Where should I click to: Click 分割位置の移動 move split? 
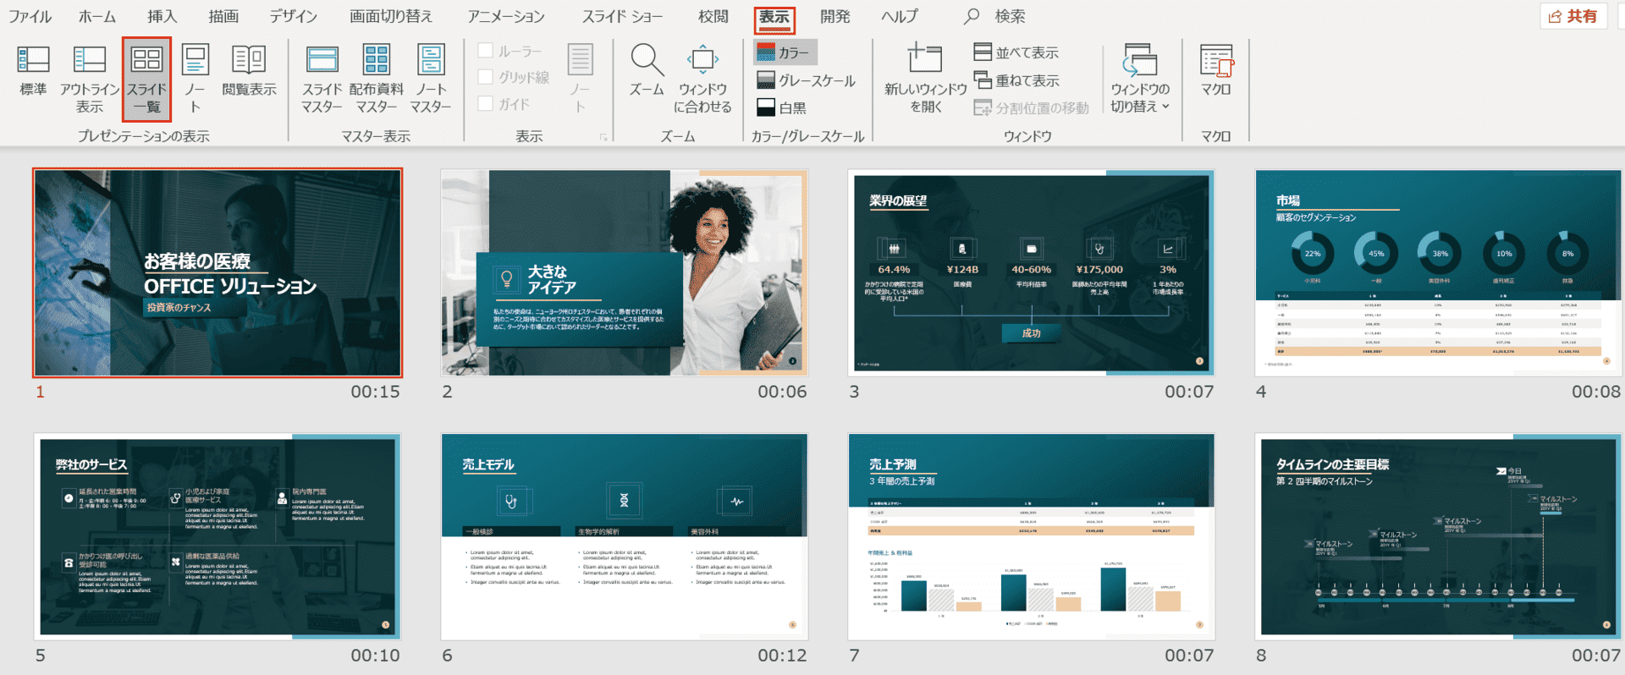[x=1031, y=107]
